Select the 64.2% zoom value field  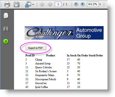(x=93, y=4)
